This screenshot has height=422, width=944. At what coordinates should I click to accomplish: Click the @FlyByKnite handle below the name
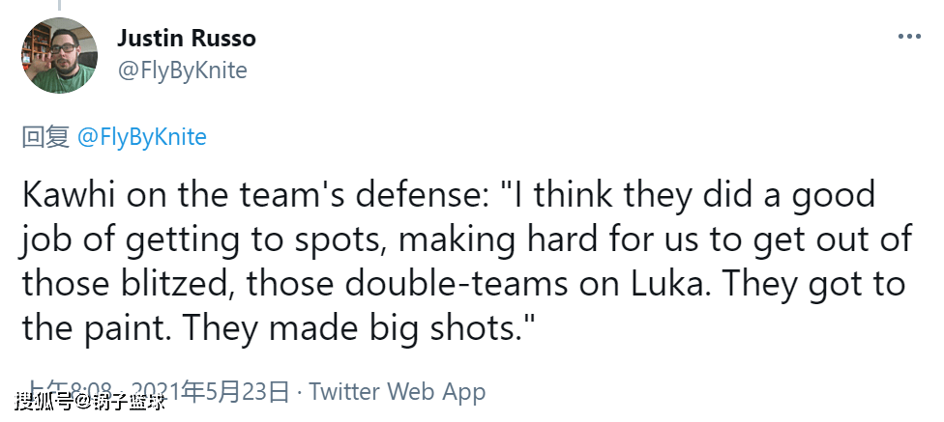[182, 70]
